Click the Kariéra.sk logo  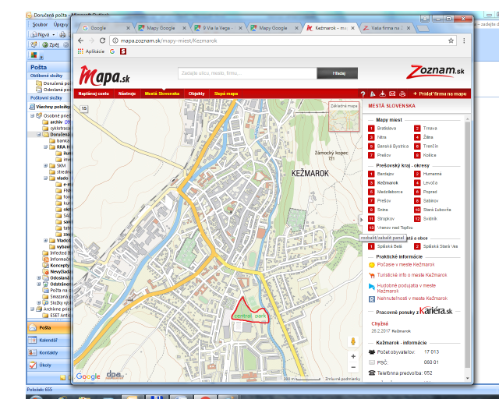coord(436,311)
